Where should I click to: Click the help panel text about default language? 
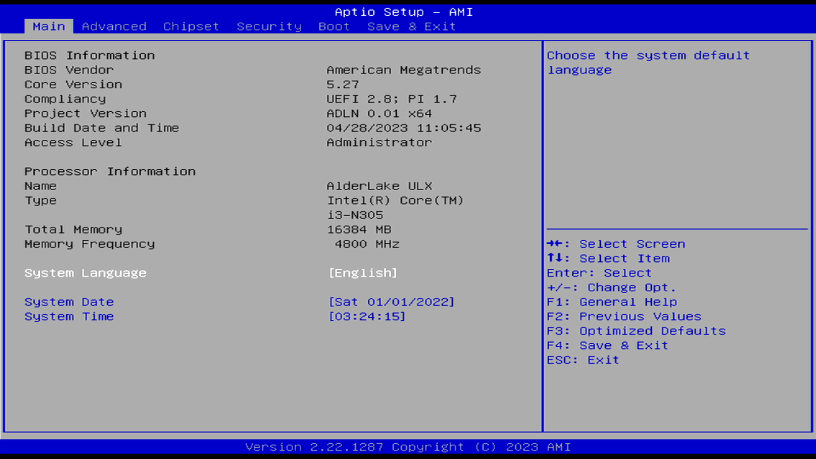click(x=648, y=62)
